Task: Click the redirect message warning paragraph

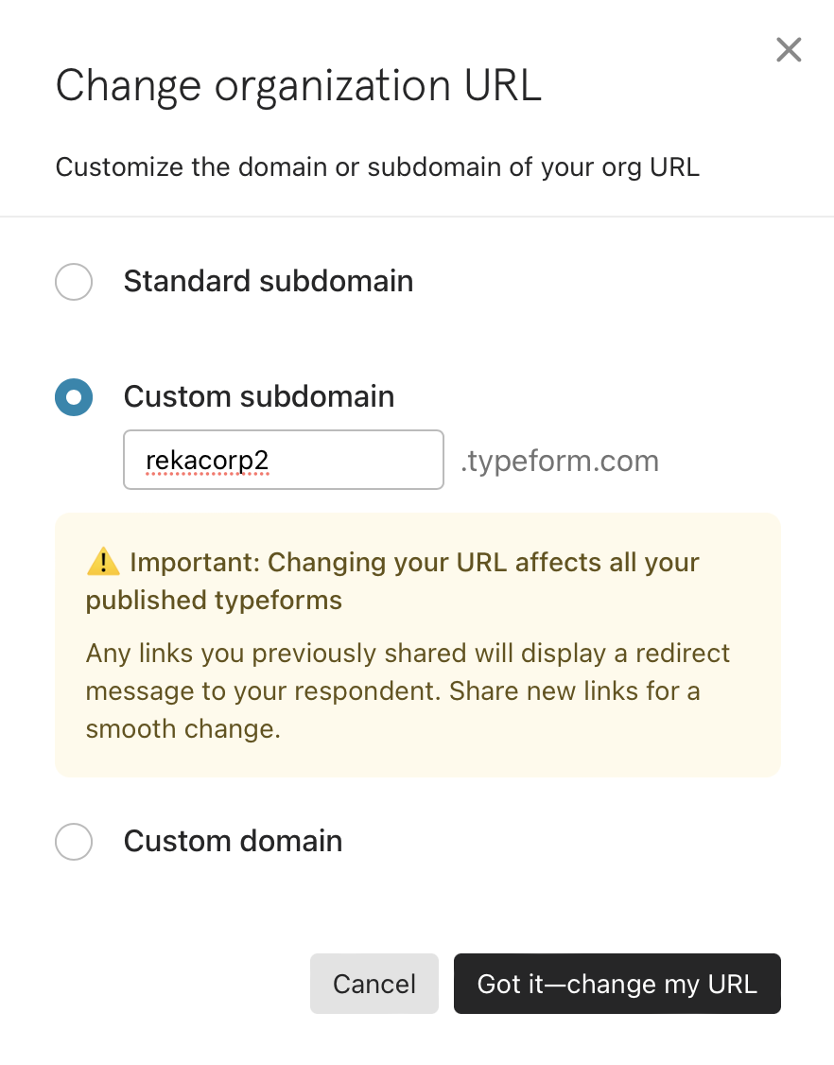Action: [x=408, y=690]
